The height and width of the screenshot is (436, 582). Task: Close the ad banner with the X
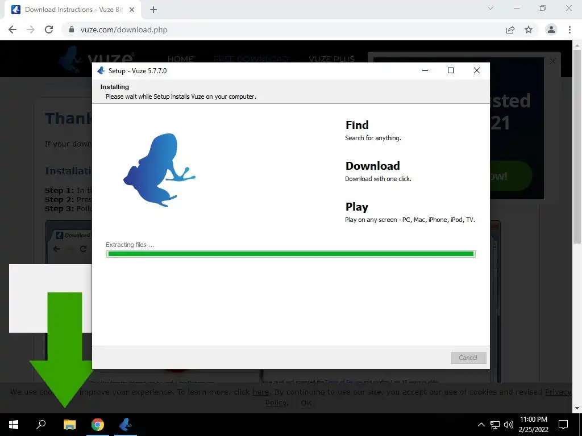552,61
